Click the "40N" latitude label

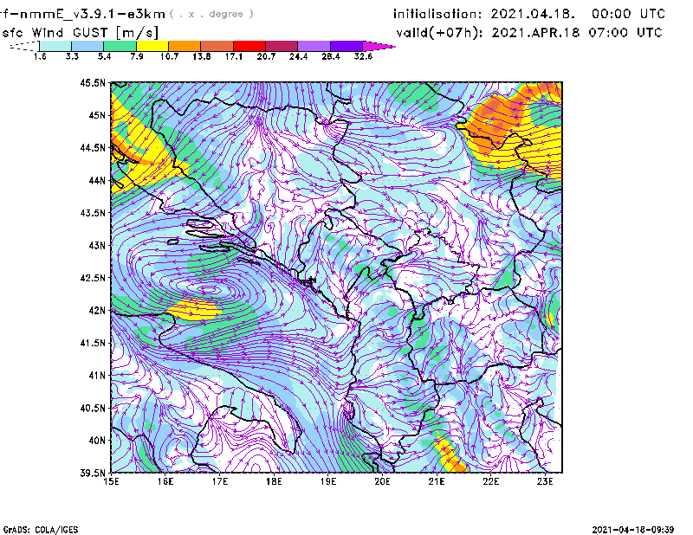pyautogui.click(x=97, y=441)
